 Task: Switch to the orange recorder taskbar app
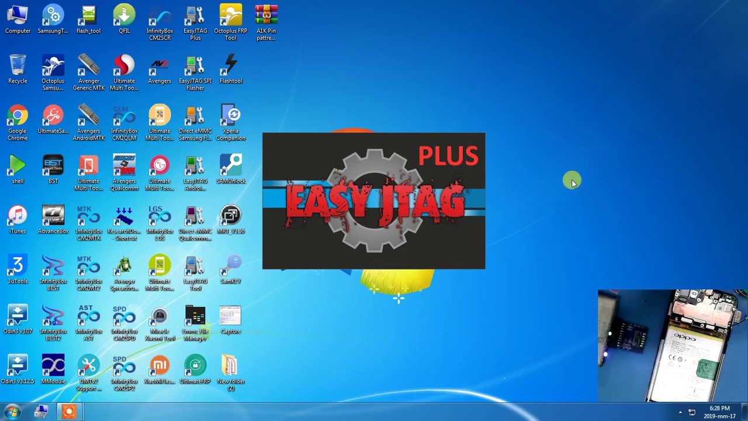(x=69, y=412)
